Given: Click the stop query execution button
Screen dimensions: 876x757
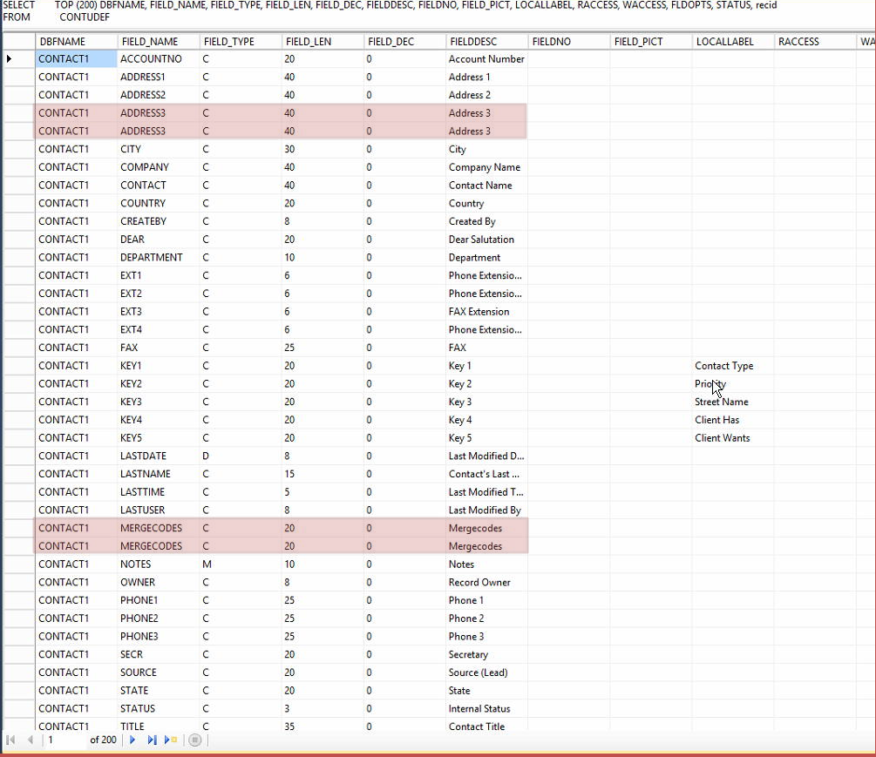Looking at the screenshot, I should (x=195, y=740).
